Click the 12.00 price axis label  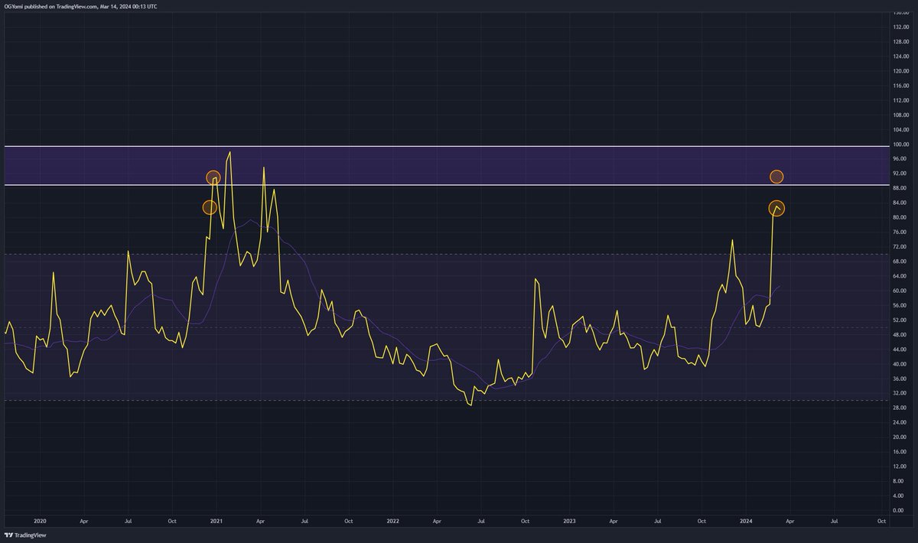tap(901, 467)
